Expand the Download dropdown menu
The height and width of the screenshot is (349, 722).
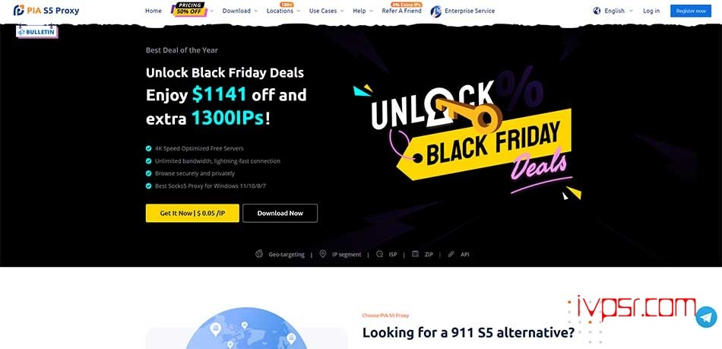(x=240, y=11)
